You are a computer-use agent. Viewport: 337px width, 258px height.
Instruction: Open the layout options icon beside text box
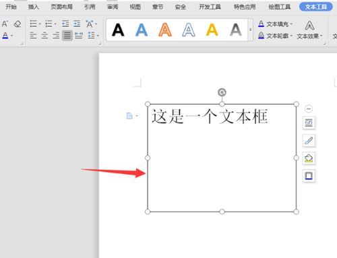[309, 123]
